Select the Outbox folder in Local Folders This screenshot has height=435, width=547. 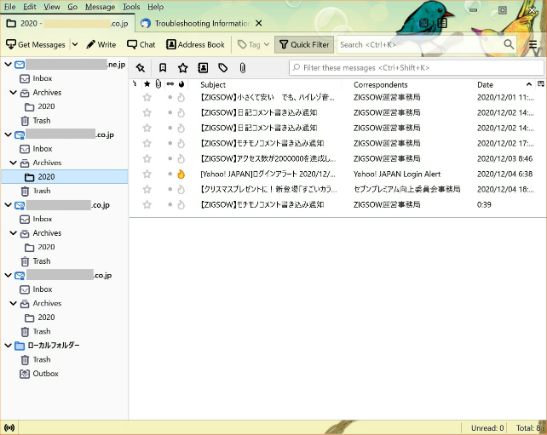[45, 374]
